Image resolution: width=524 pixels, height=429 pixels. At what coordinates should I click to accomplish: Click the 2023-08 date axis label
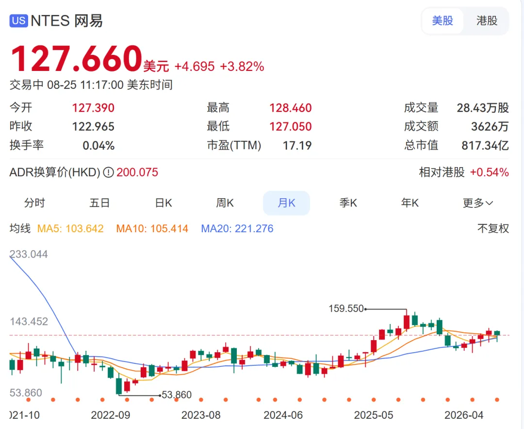201,415
